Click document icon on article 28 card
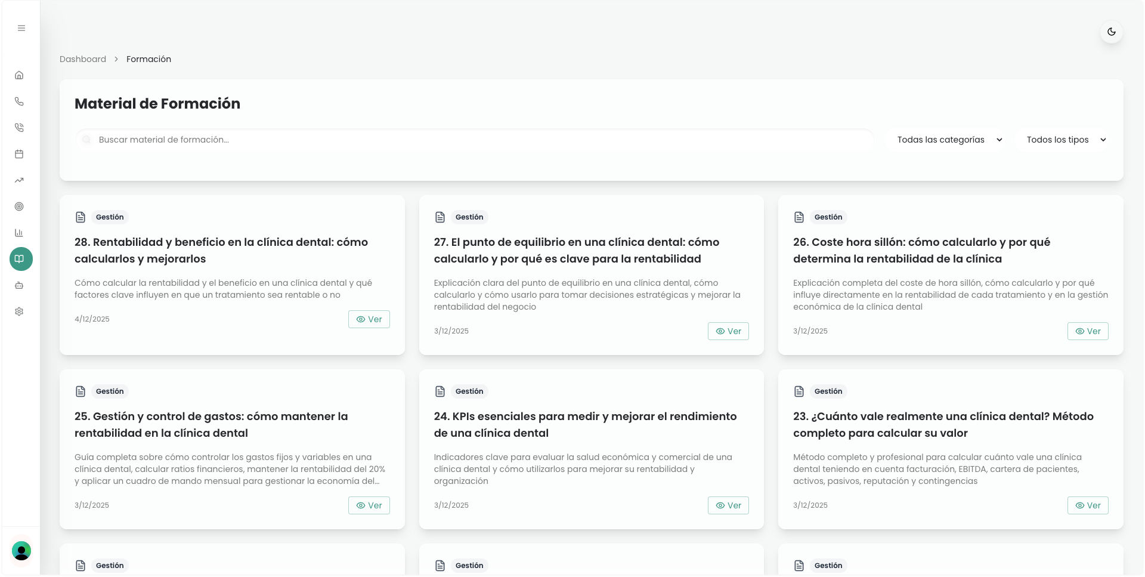The width and height of the screenshot is (1145, 577). [81, 217]
